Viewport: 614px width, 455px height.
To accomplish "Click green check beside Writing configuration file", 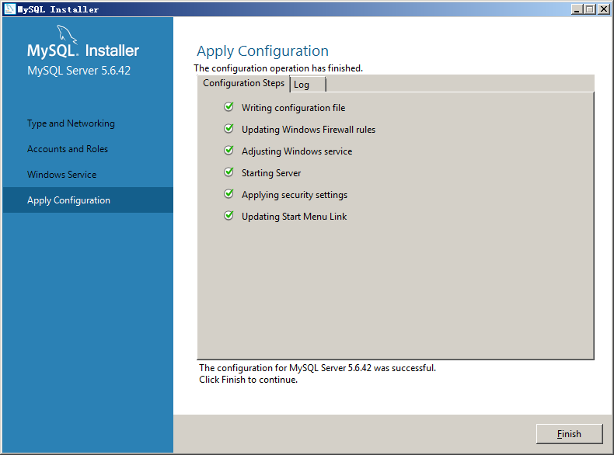I will point(229,107).
